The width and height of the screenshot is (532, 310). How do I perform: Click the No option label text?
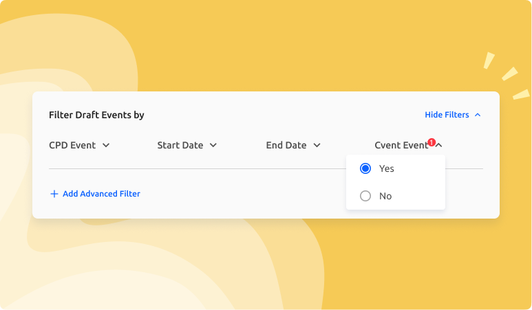[x=385, y=196]
